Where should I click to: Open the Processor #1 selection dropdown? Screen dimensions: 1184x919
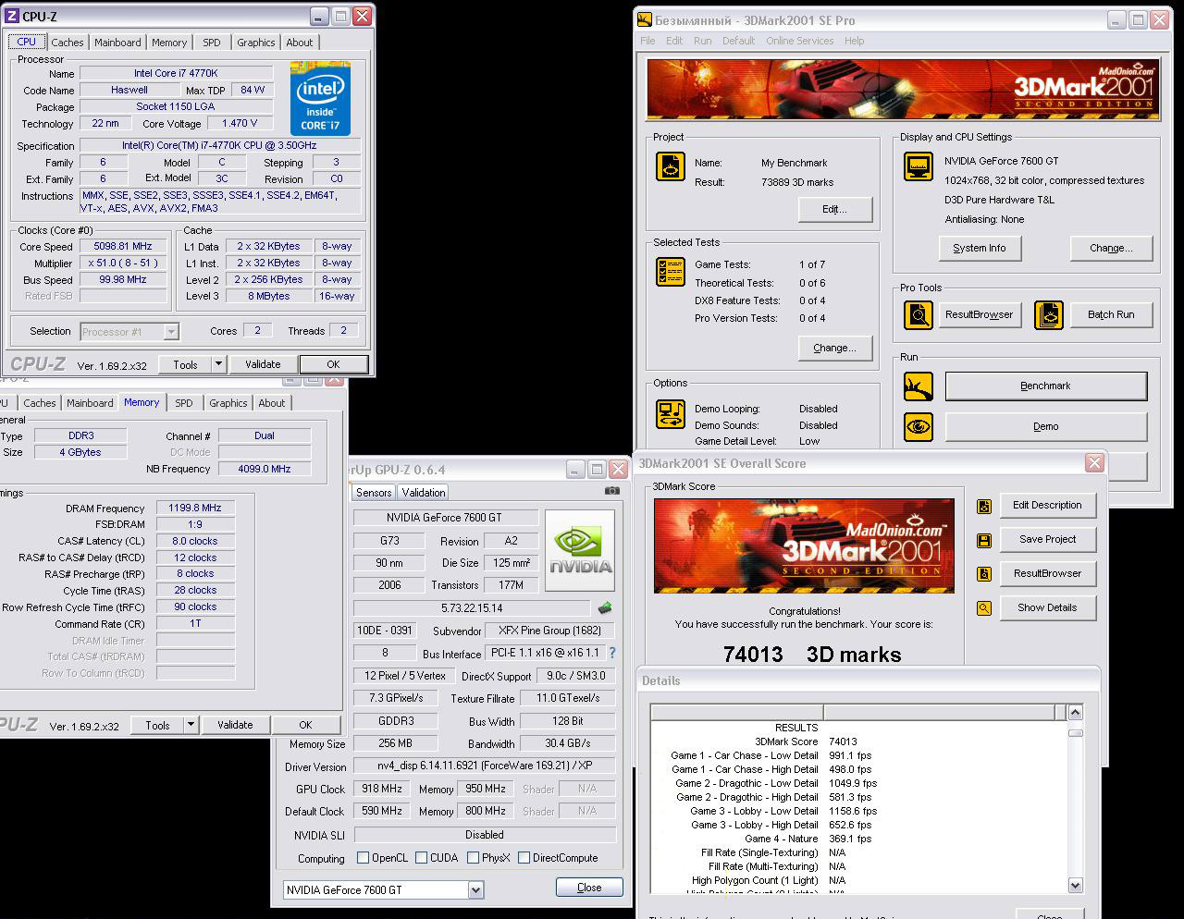[171, 331]
